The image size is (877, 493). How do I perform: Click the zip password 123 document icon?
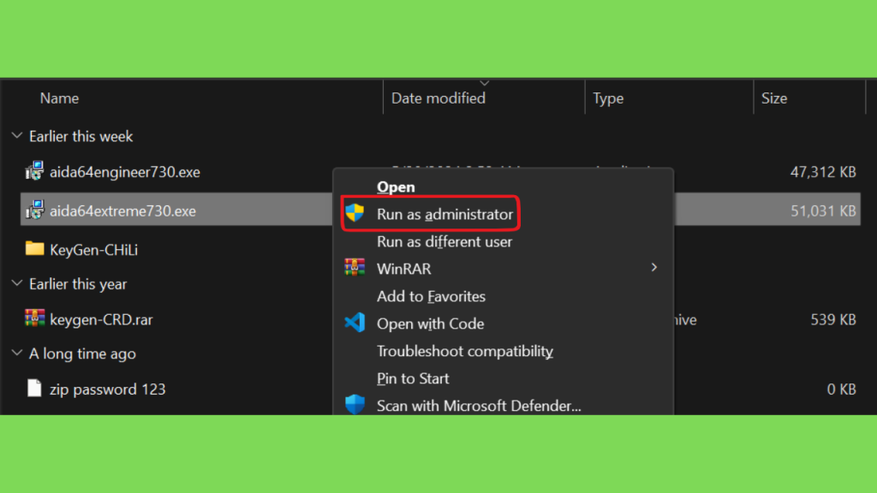34,388
